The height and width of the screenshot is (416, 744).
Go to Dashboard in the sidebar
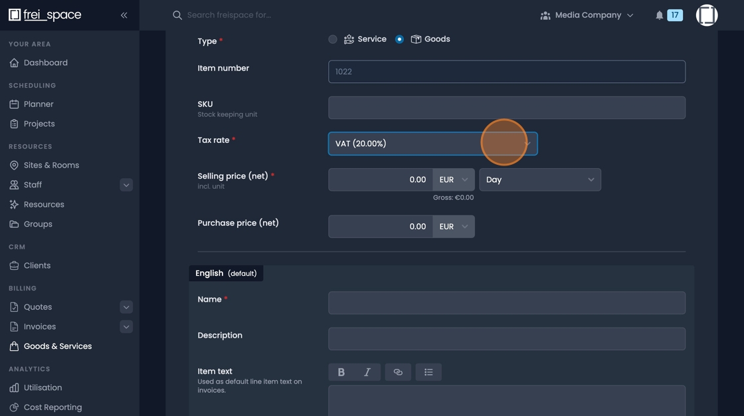[x=45, y=62]
